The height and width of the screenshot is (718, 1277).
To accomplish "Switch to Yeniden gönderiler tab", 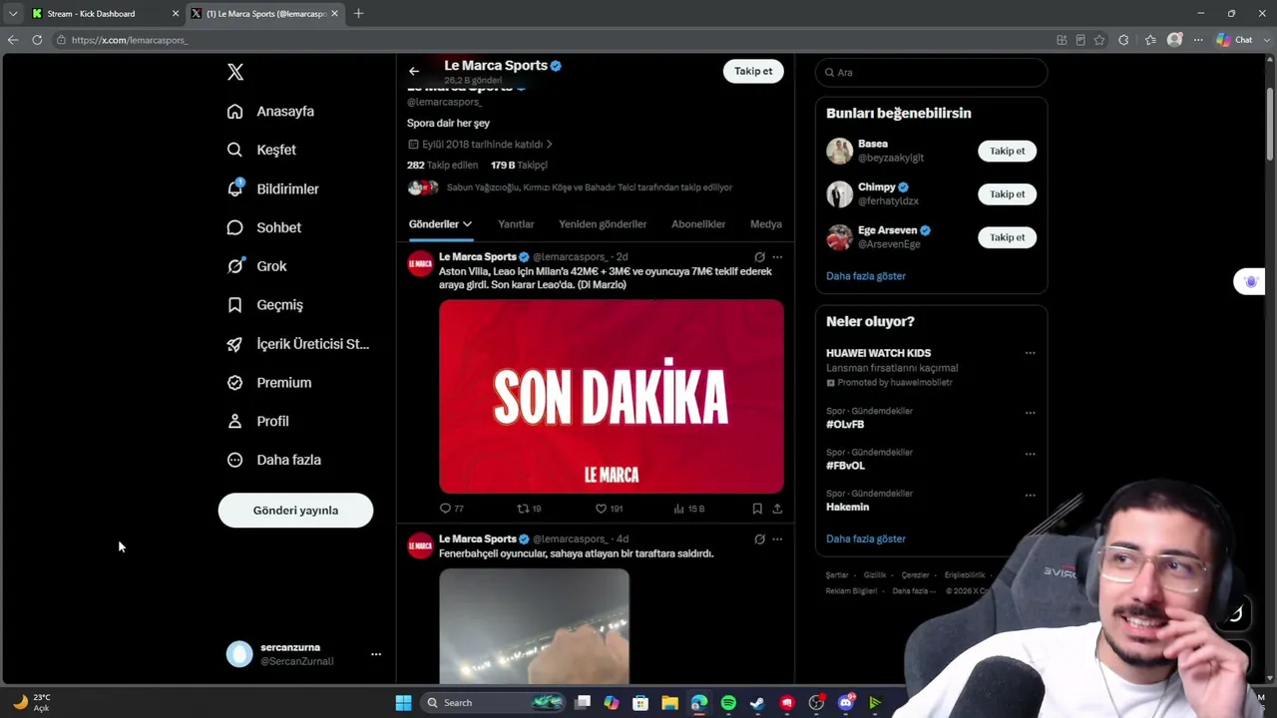I will pos(603,224).
